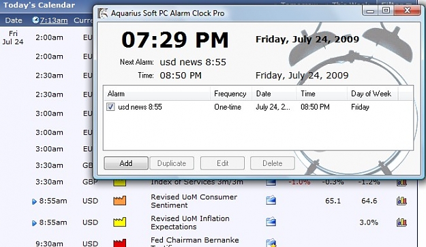This screenshot has height=247, width=426.
Task: Click the Next Alarm 'usd news 8:55' text
Action: point(193,62)
